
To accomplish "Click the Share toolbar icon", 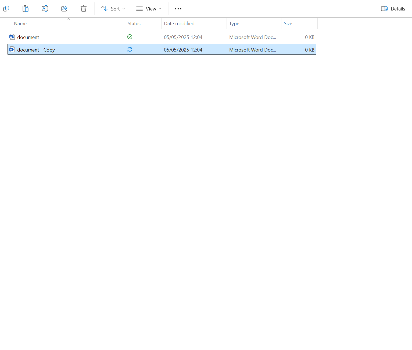I will [x=64, y=9].
